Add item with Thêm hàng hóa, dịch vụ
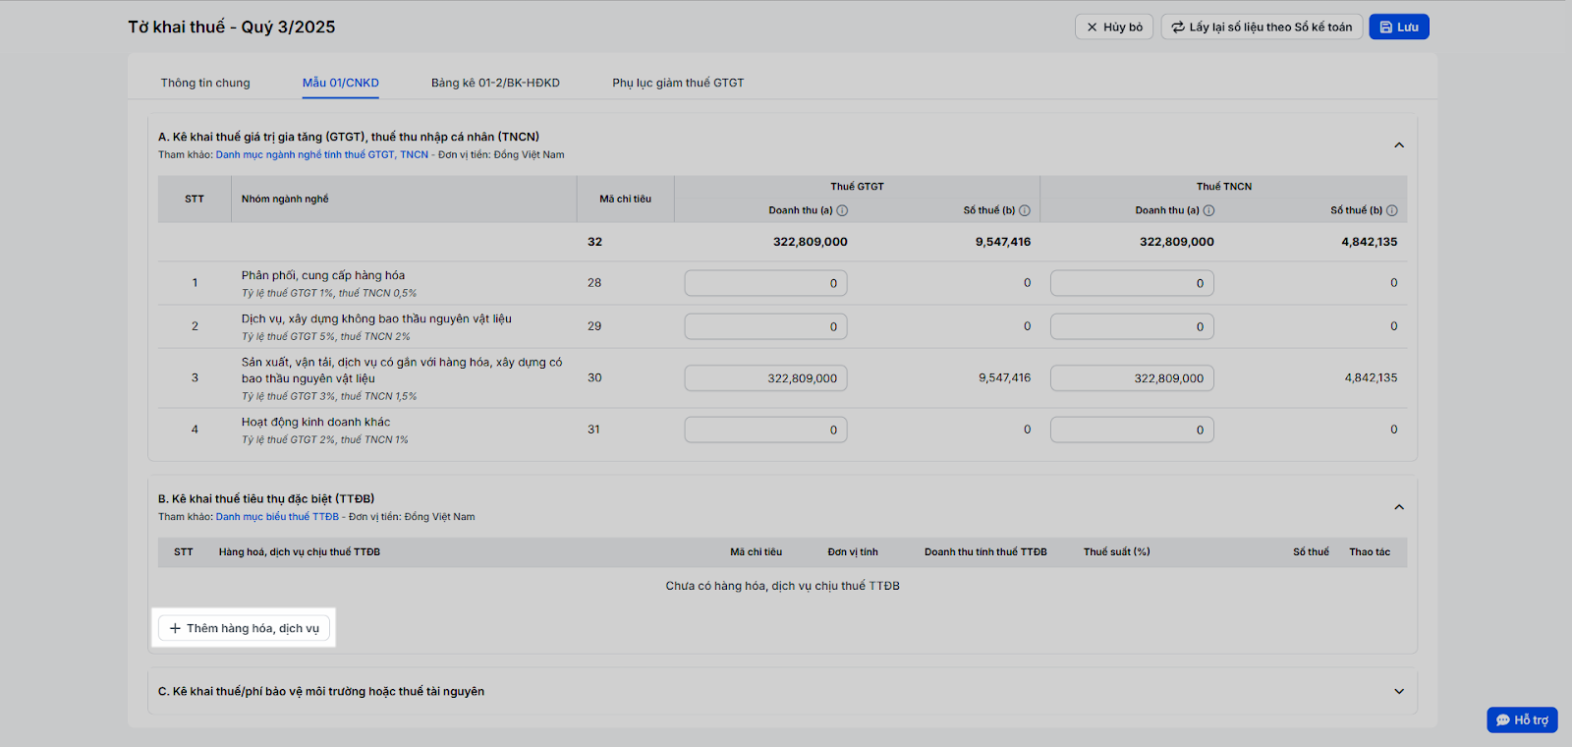1572x747 pixels. tap(245, 628)
